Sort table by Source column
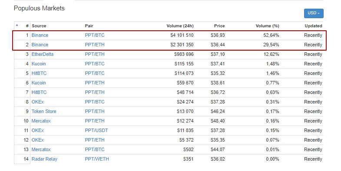This screenshot has height=171, width=341. [39, 26]
